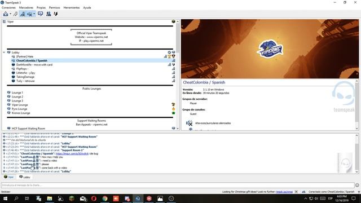Open the Marcadores menu
The width and height of the screenshot is (361, 203).
coord(26,7)
